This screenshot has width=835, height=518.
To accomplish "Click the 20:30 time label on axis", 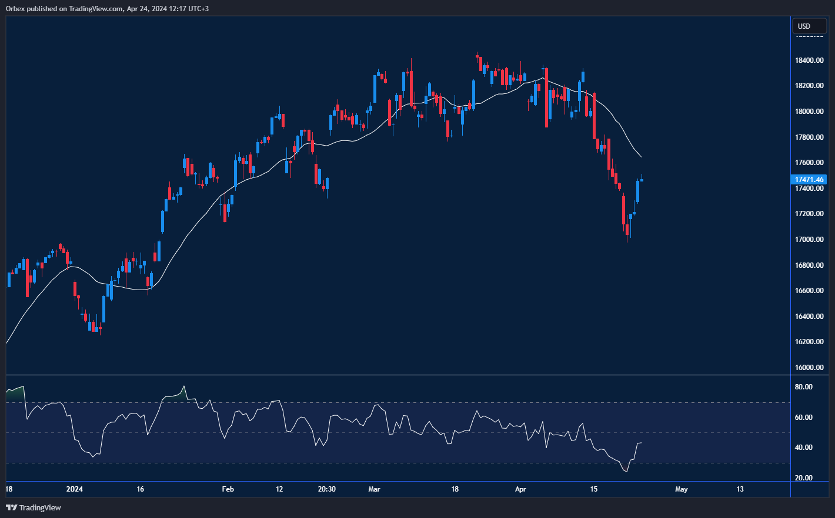I will click(x=326, y=489).
